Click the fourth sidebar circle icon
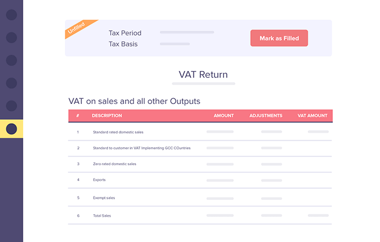Screen dimensions: 380x242 tap(11, 83)
